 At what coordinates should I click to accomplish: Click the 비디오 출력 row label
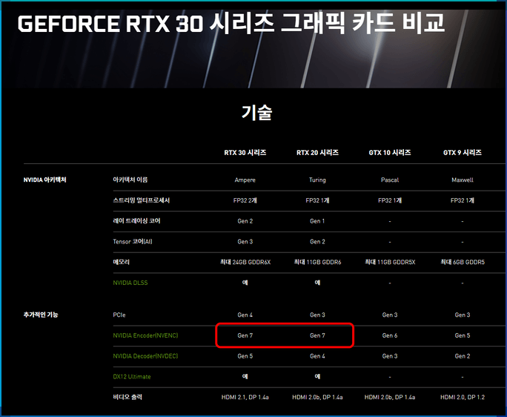127,397
